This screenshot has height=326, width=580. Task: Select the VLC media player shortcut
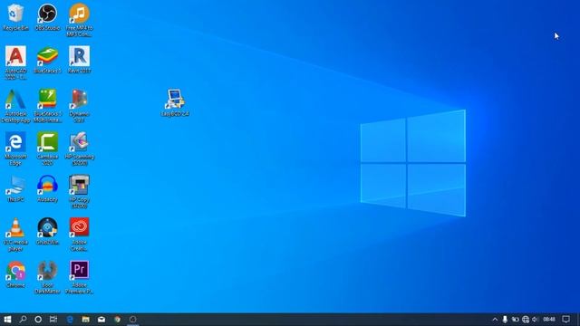pos(15,235)
